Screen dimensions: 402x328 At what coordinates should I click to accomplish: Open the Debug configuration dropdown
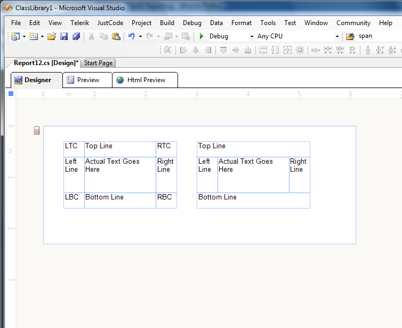tap(252, 36)
